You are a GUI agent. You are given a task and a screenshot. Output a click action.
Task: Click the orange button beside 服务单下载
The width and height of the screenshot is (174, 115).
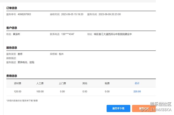click(144, 108)
